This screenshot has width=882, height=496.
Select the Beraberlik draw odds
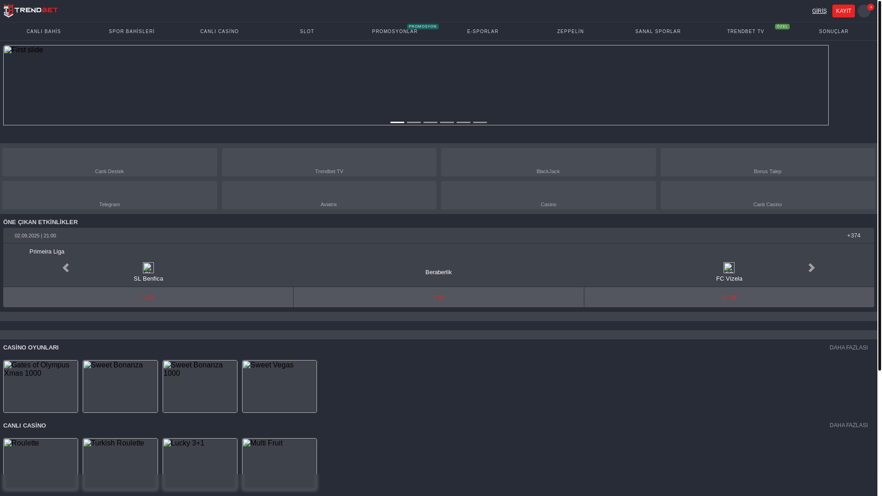click(x=439, y=297)
